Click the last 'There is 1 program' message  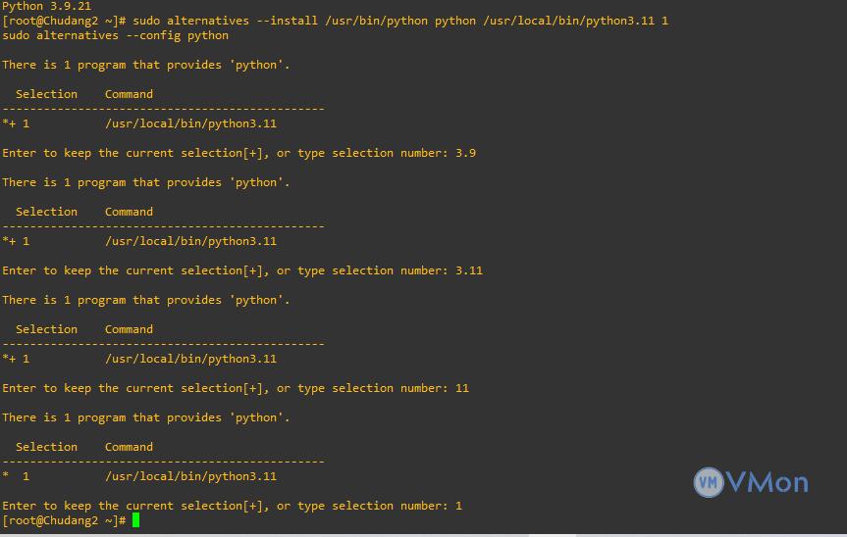click(x=145, y=417)
